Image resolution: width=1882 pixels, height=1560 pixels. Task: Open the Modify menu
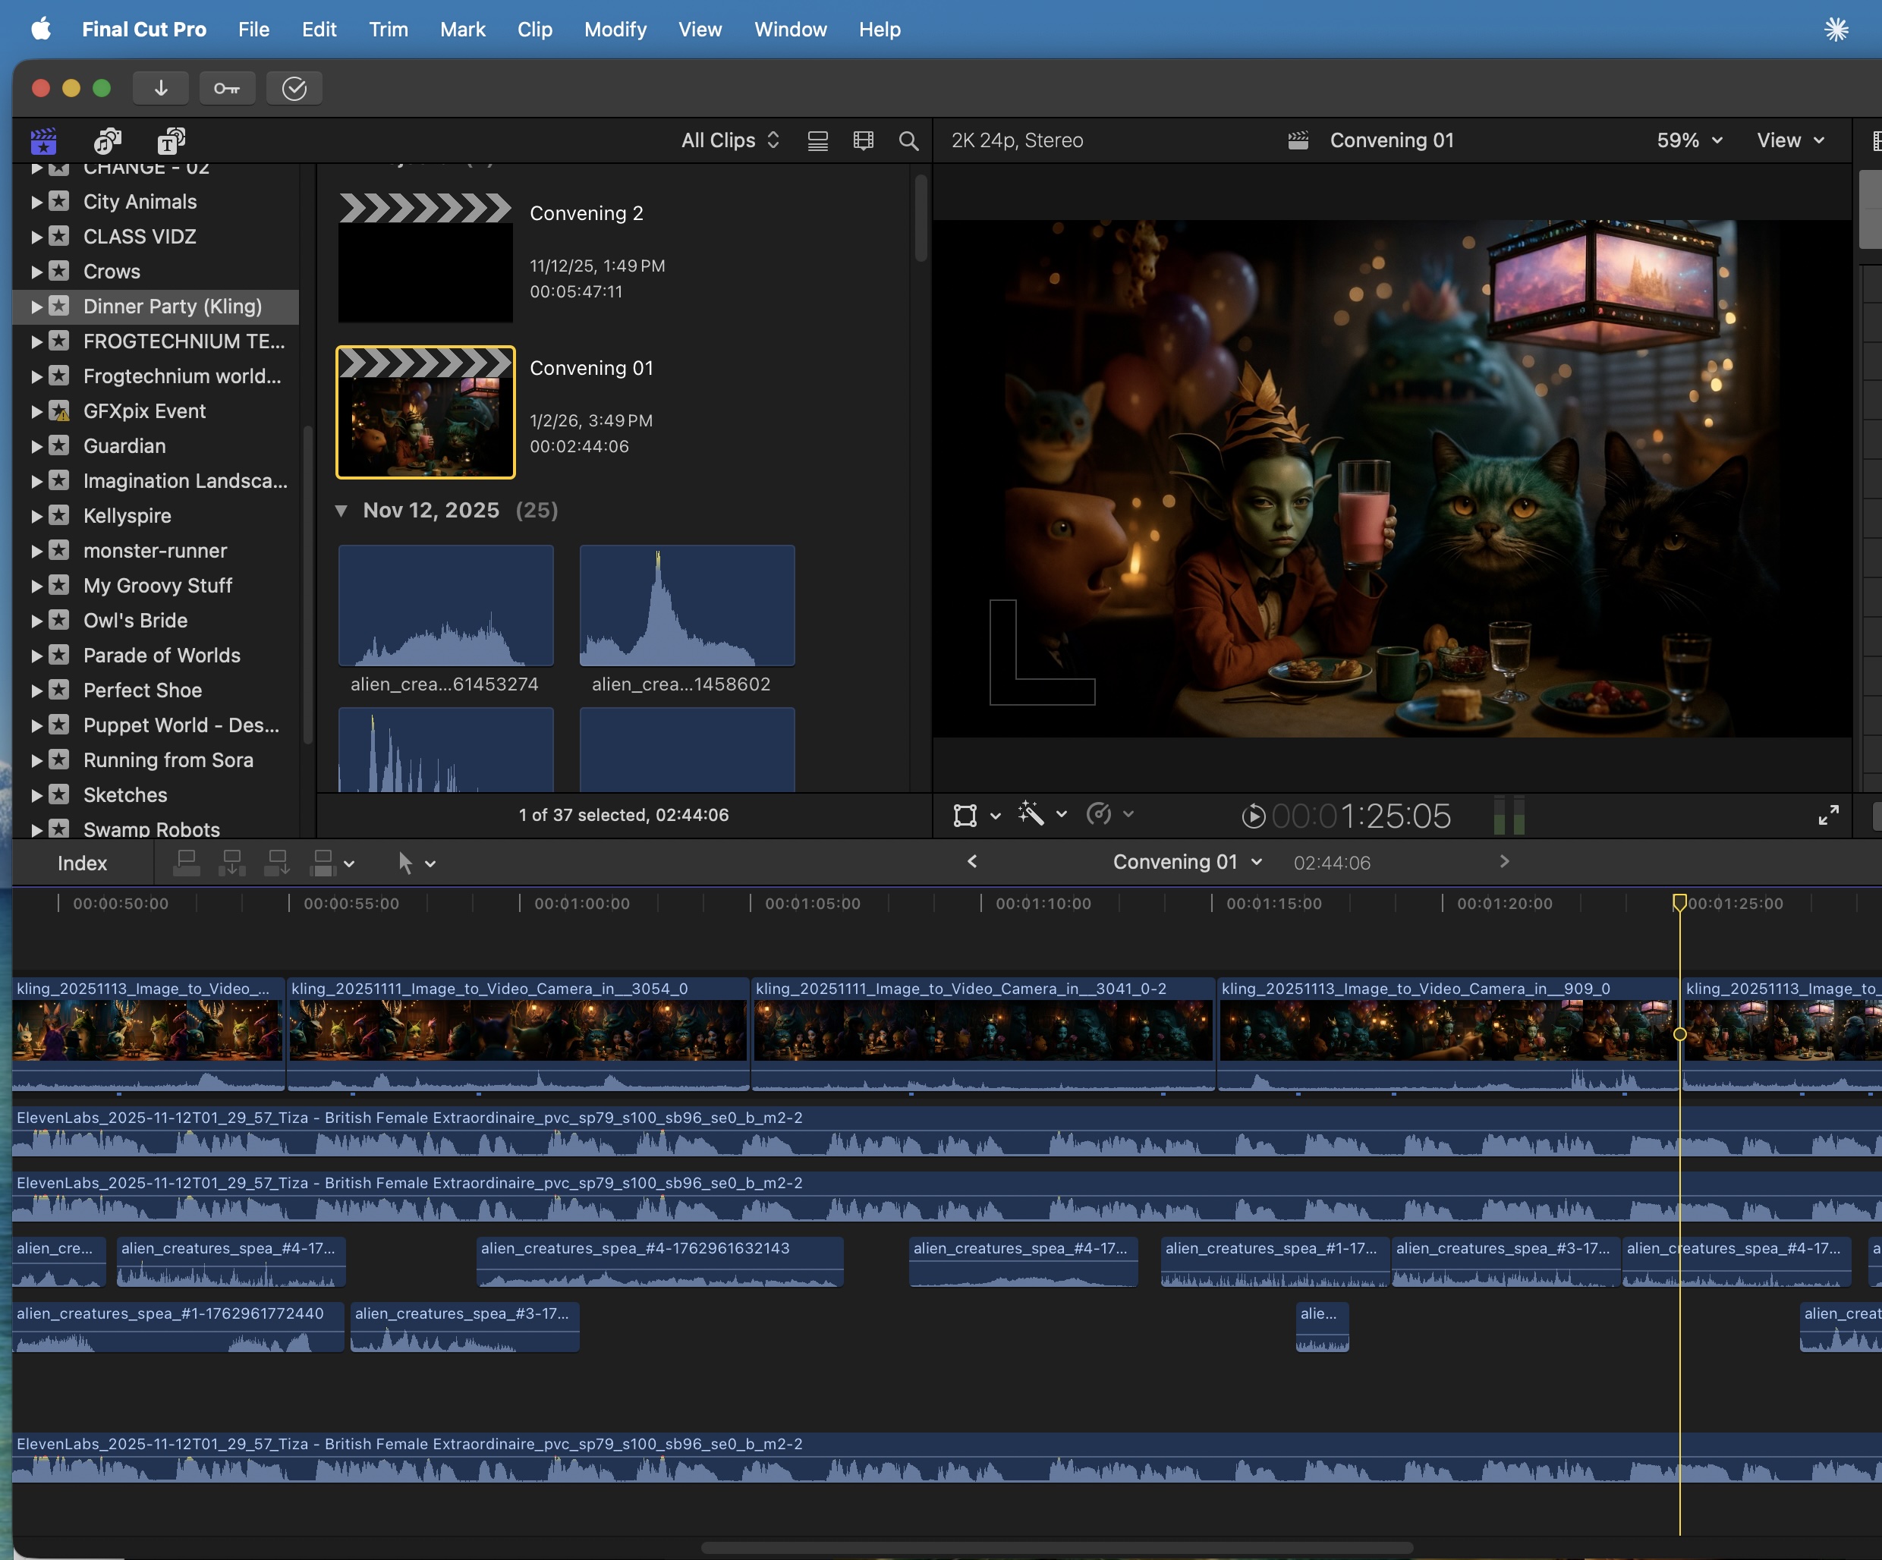click(x=615, y=30)
